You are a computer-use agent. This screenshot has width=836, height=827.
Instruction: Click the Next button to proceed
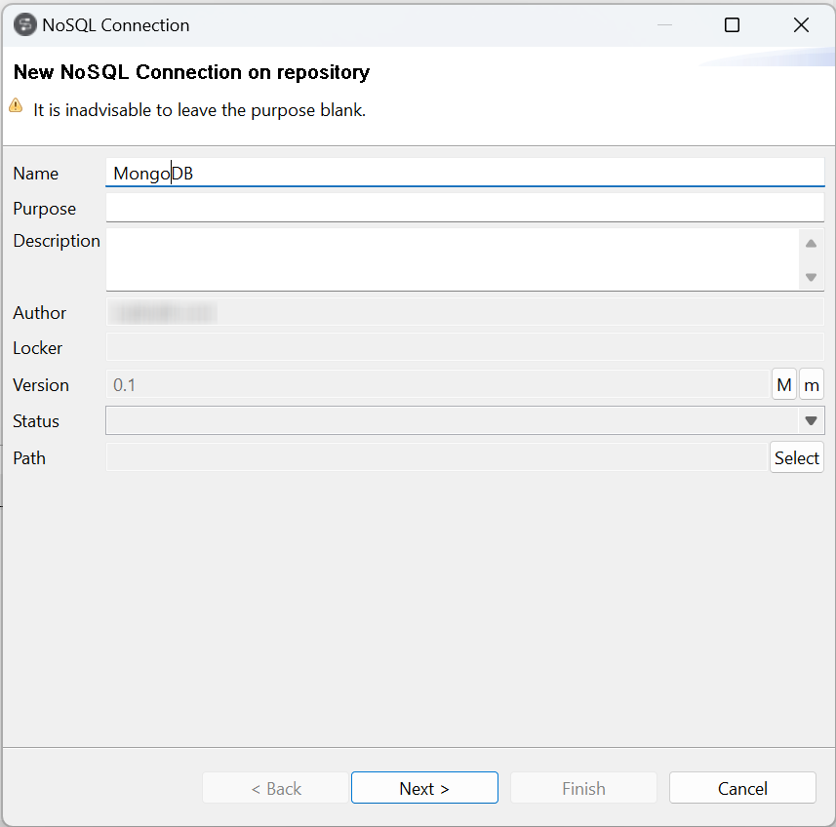coord(424,787)
